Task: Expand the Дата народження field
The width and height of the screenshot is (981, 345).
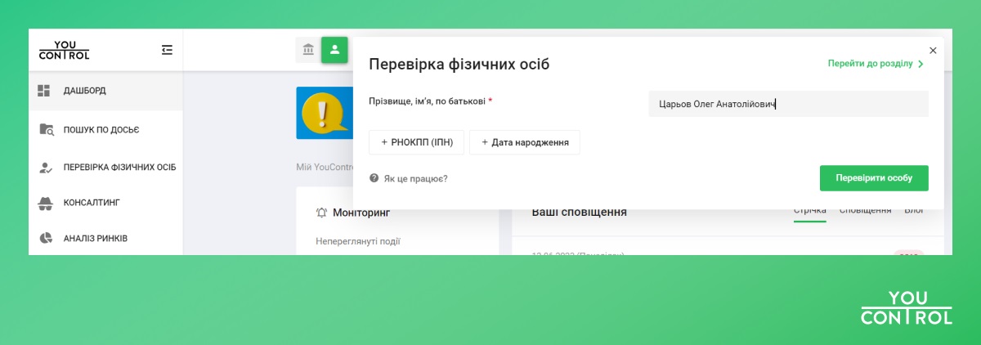Action: pos(524,142)
